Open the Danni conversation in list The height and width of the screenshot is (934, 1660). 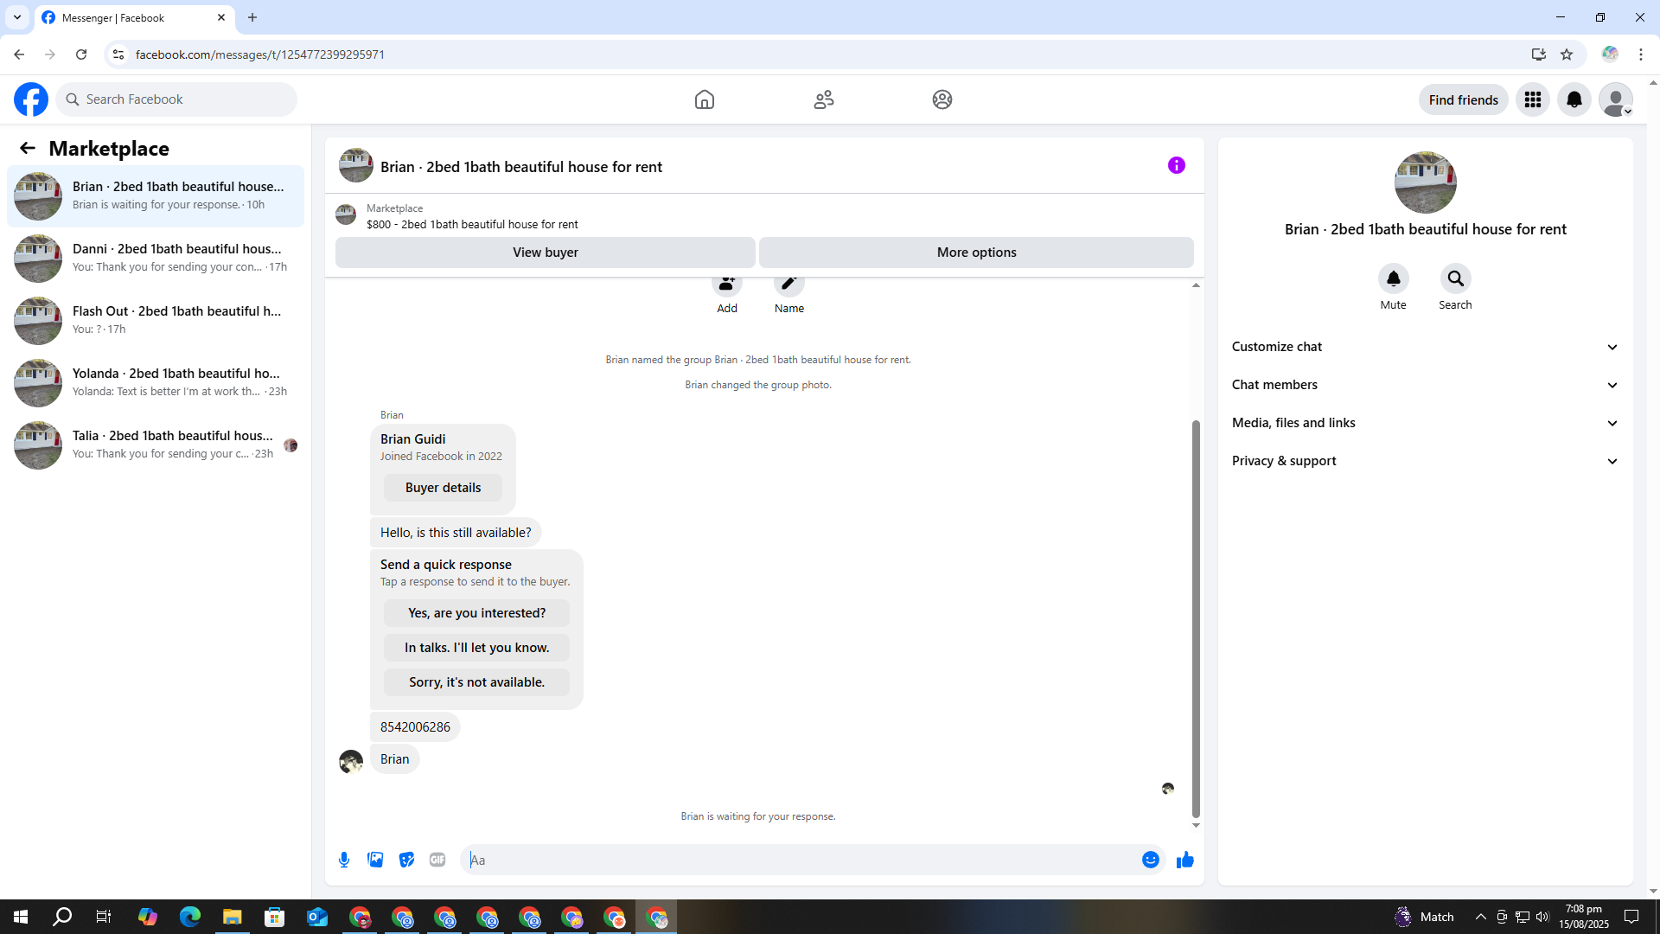pyautogui.click(x=156, y=258)
